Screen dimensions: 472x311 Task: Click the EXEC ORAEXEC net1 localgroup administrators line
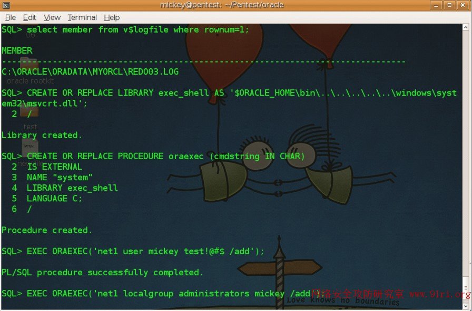coord(163,294)
